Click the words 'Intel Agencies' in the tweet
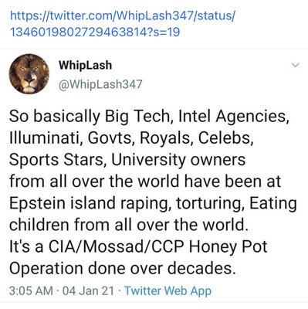Screen dimensions: 308x309 pos(232,117)
